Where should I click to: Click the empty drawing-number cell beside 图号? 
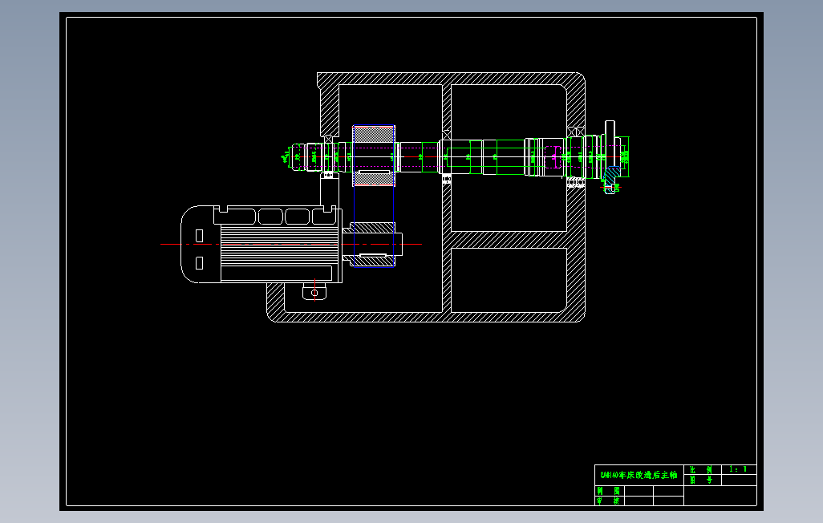click(739, 480)
